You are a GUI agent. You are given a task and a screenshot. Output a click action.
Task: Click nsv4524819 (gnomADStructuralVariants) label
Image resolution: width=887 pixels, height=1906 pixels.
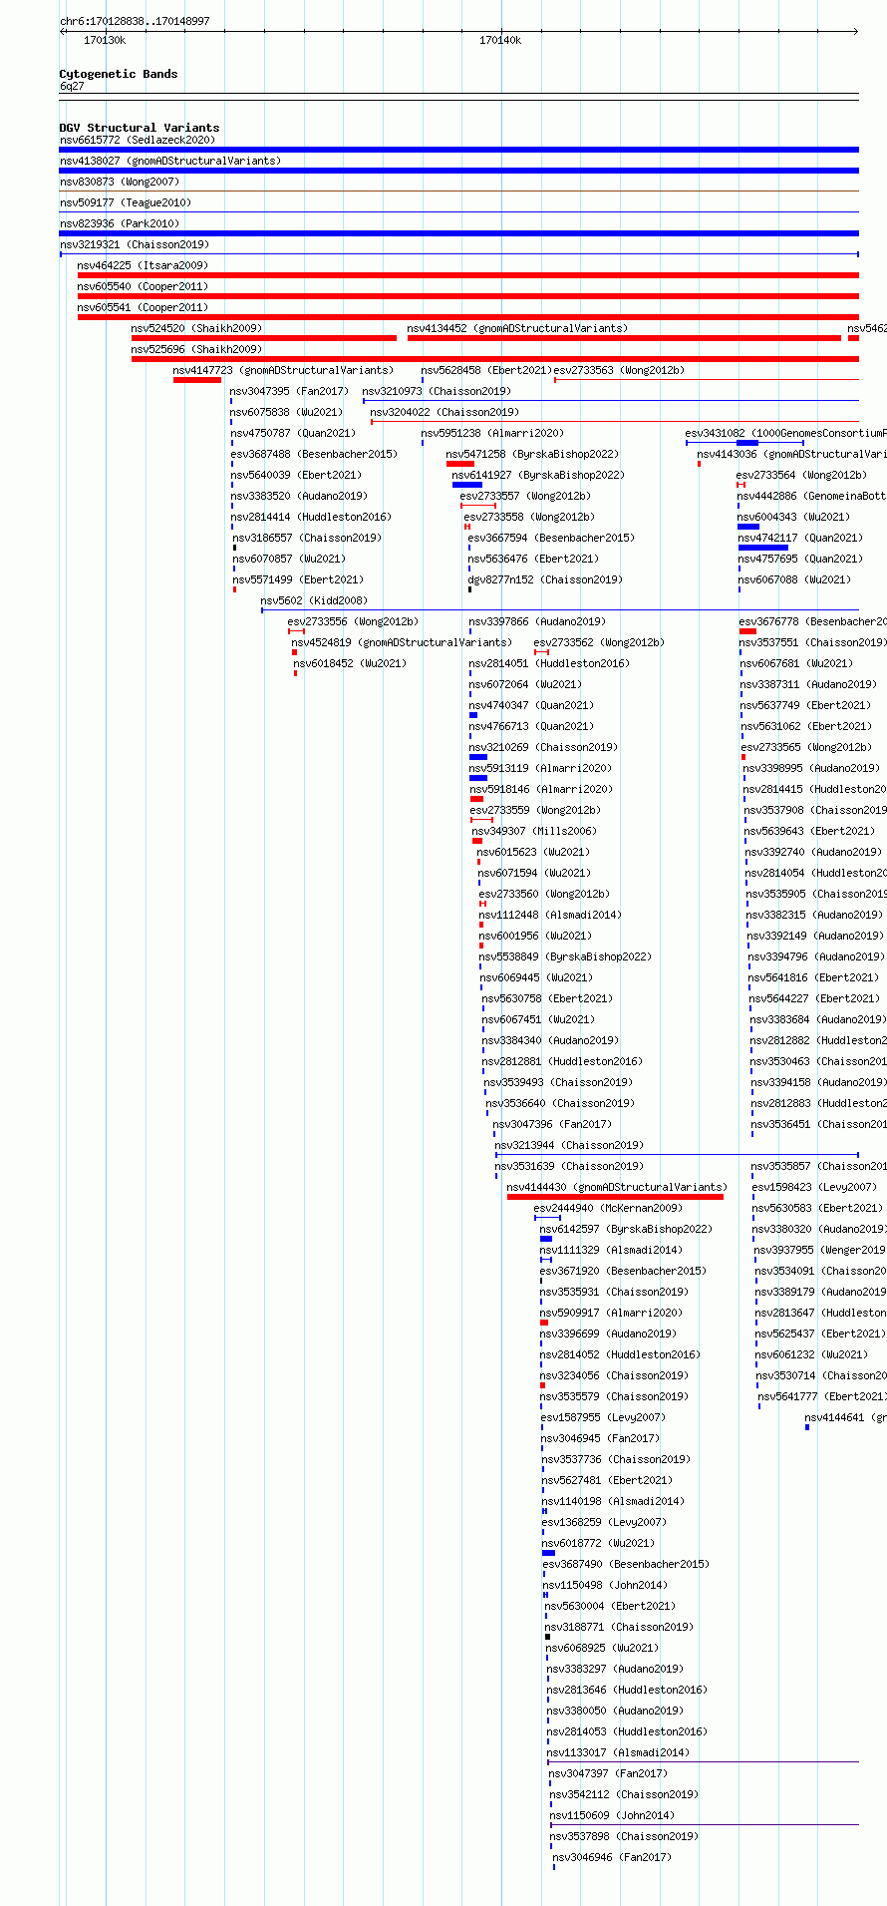tap(402, 642)
